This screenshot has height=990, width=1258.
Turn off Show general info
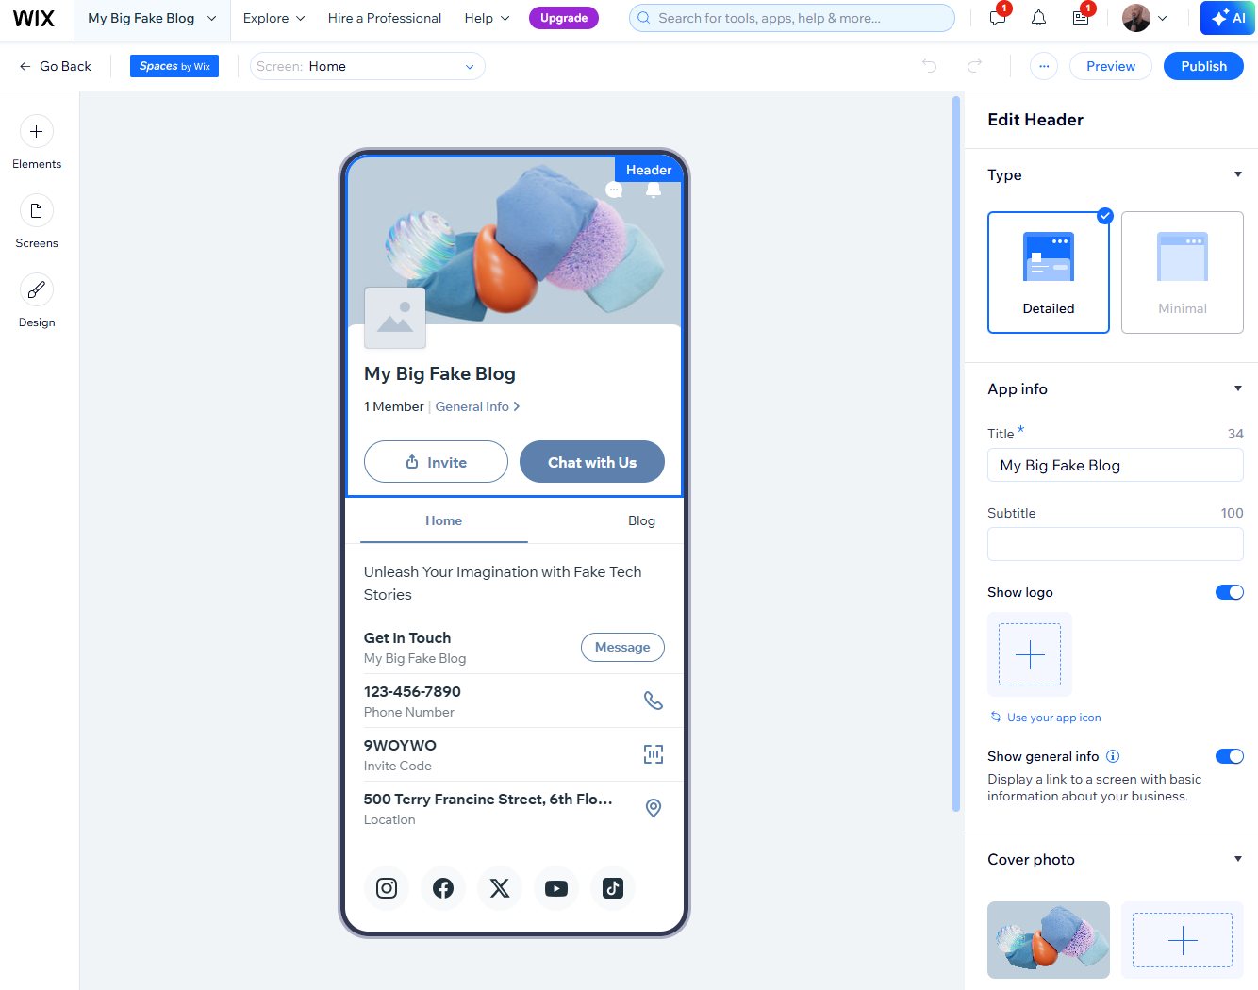(1230, 755)
